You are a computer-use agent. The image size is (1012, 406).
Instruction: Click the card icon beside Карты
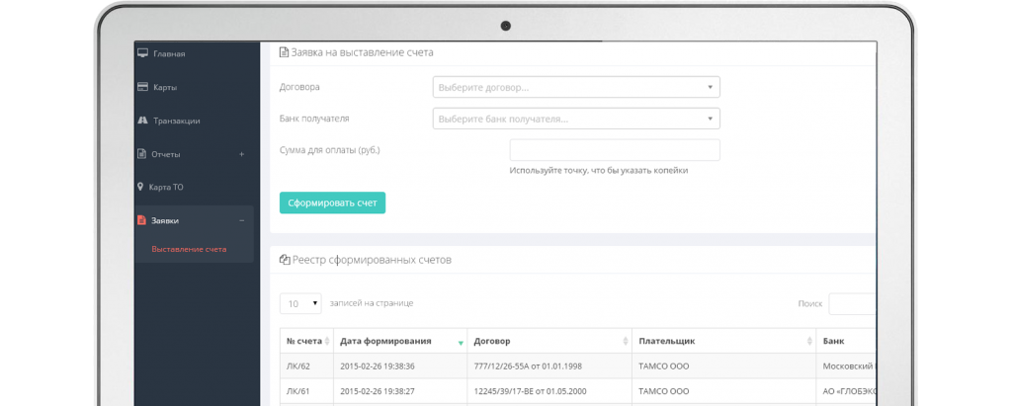[x=142, y=87]
